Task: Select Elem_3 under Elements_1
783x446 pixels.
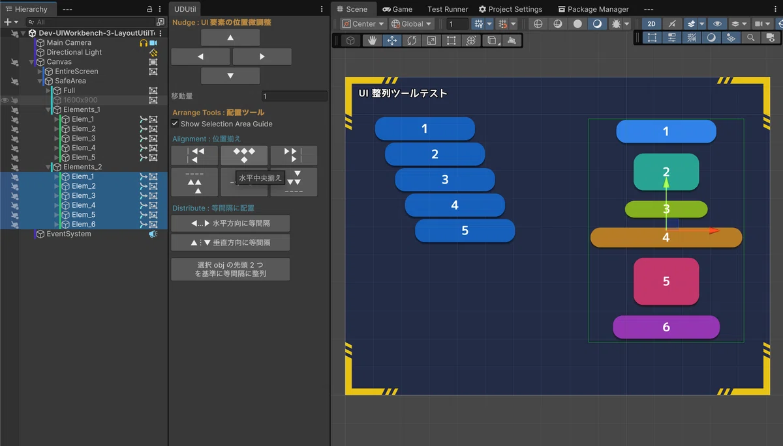Action: 84,138
